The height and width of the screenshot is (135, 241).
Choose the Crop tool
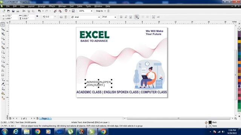[x=3, y=34]
